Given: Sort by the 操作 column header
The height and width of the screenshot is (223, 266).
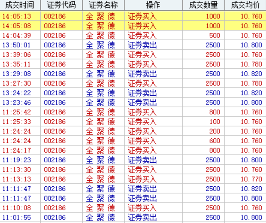Looking at the screenshot, I should (153, 5).
